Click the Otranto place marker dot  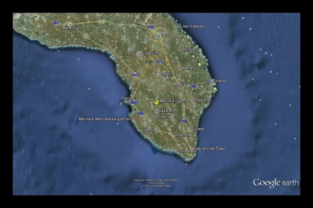[212, 82]
